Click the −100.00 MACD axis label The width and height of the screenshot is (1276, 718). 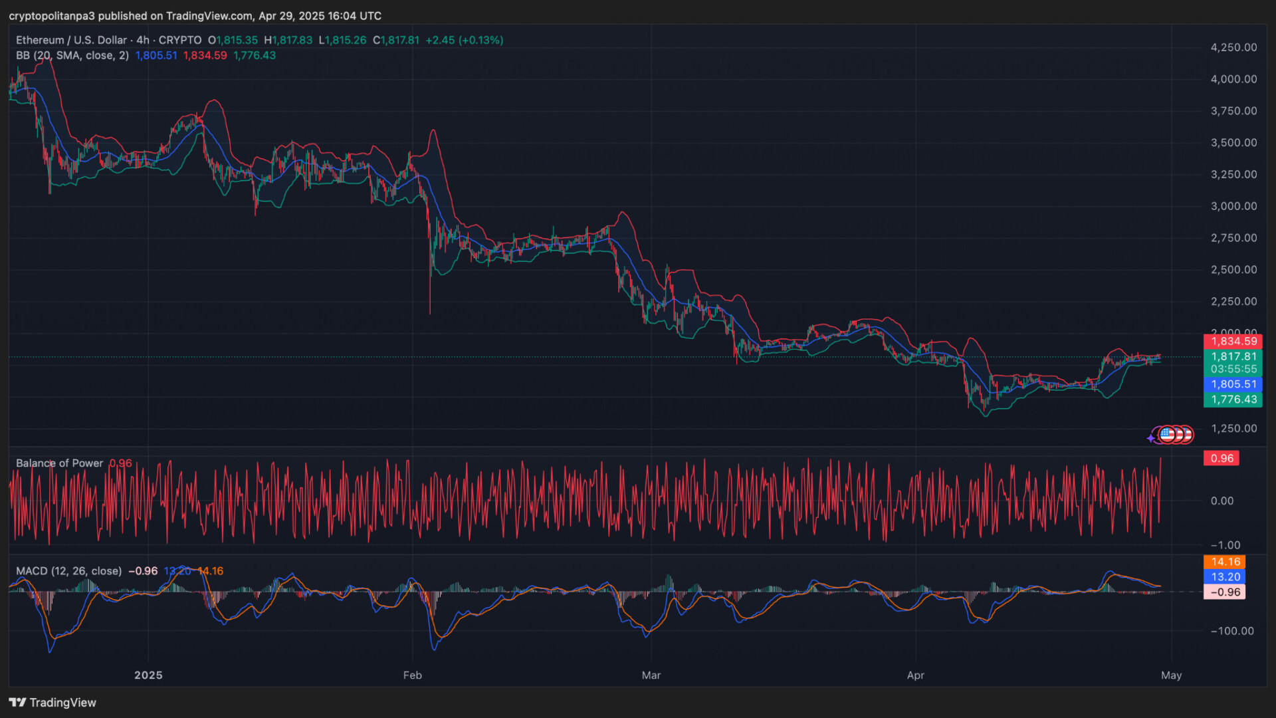click(1231, 631)
